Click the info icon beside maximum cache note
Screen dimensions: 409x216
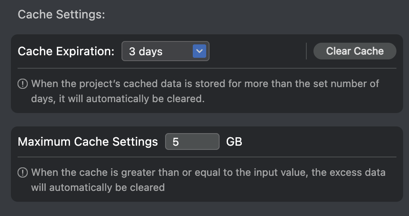pyautogui.click(x=23, y=172)
